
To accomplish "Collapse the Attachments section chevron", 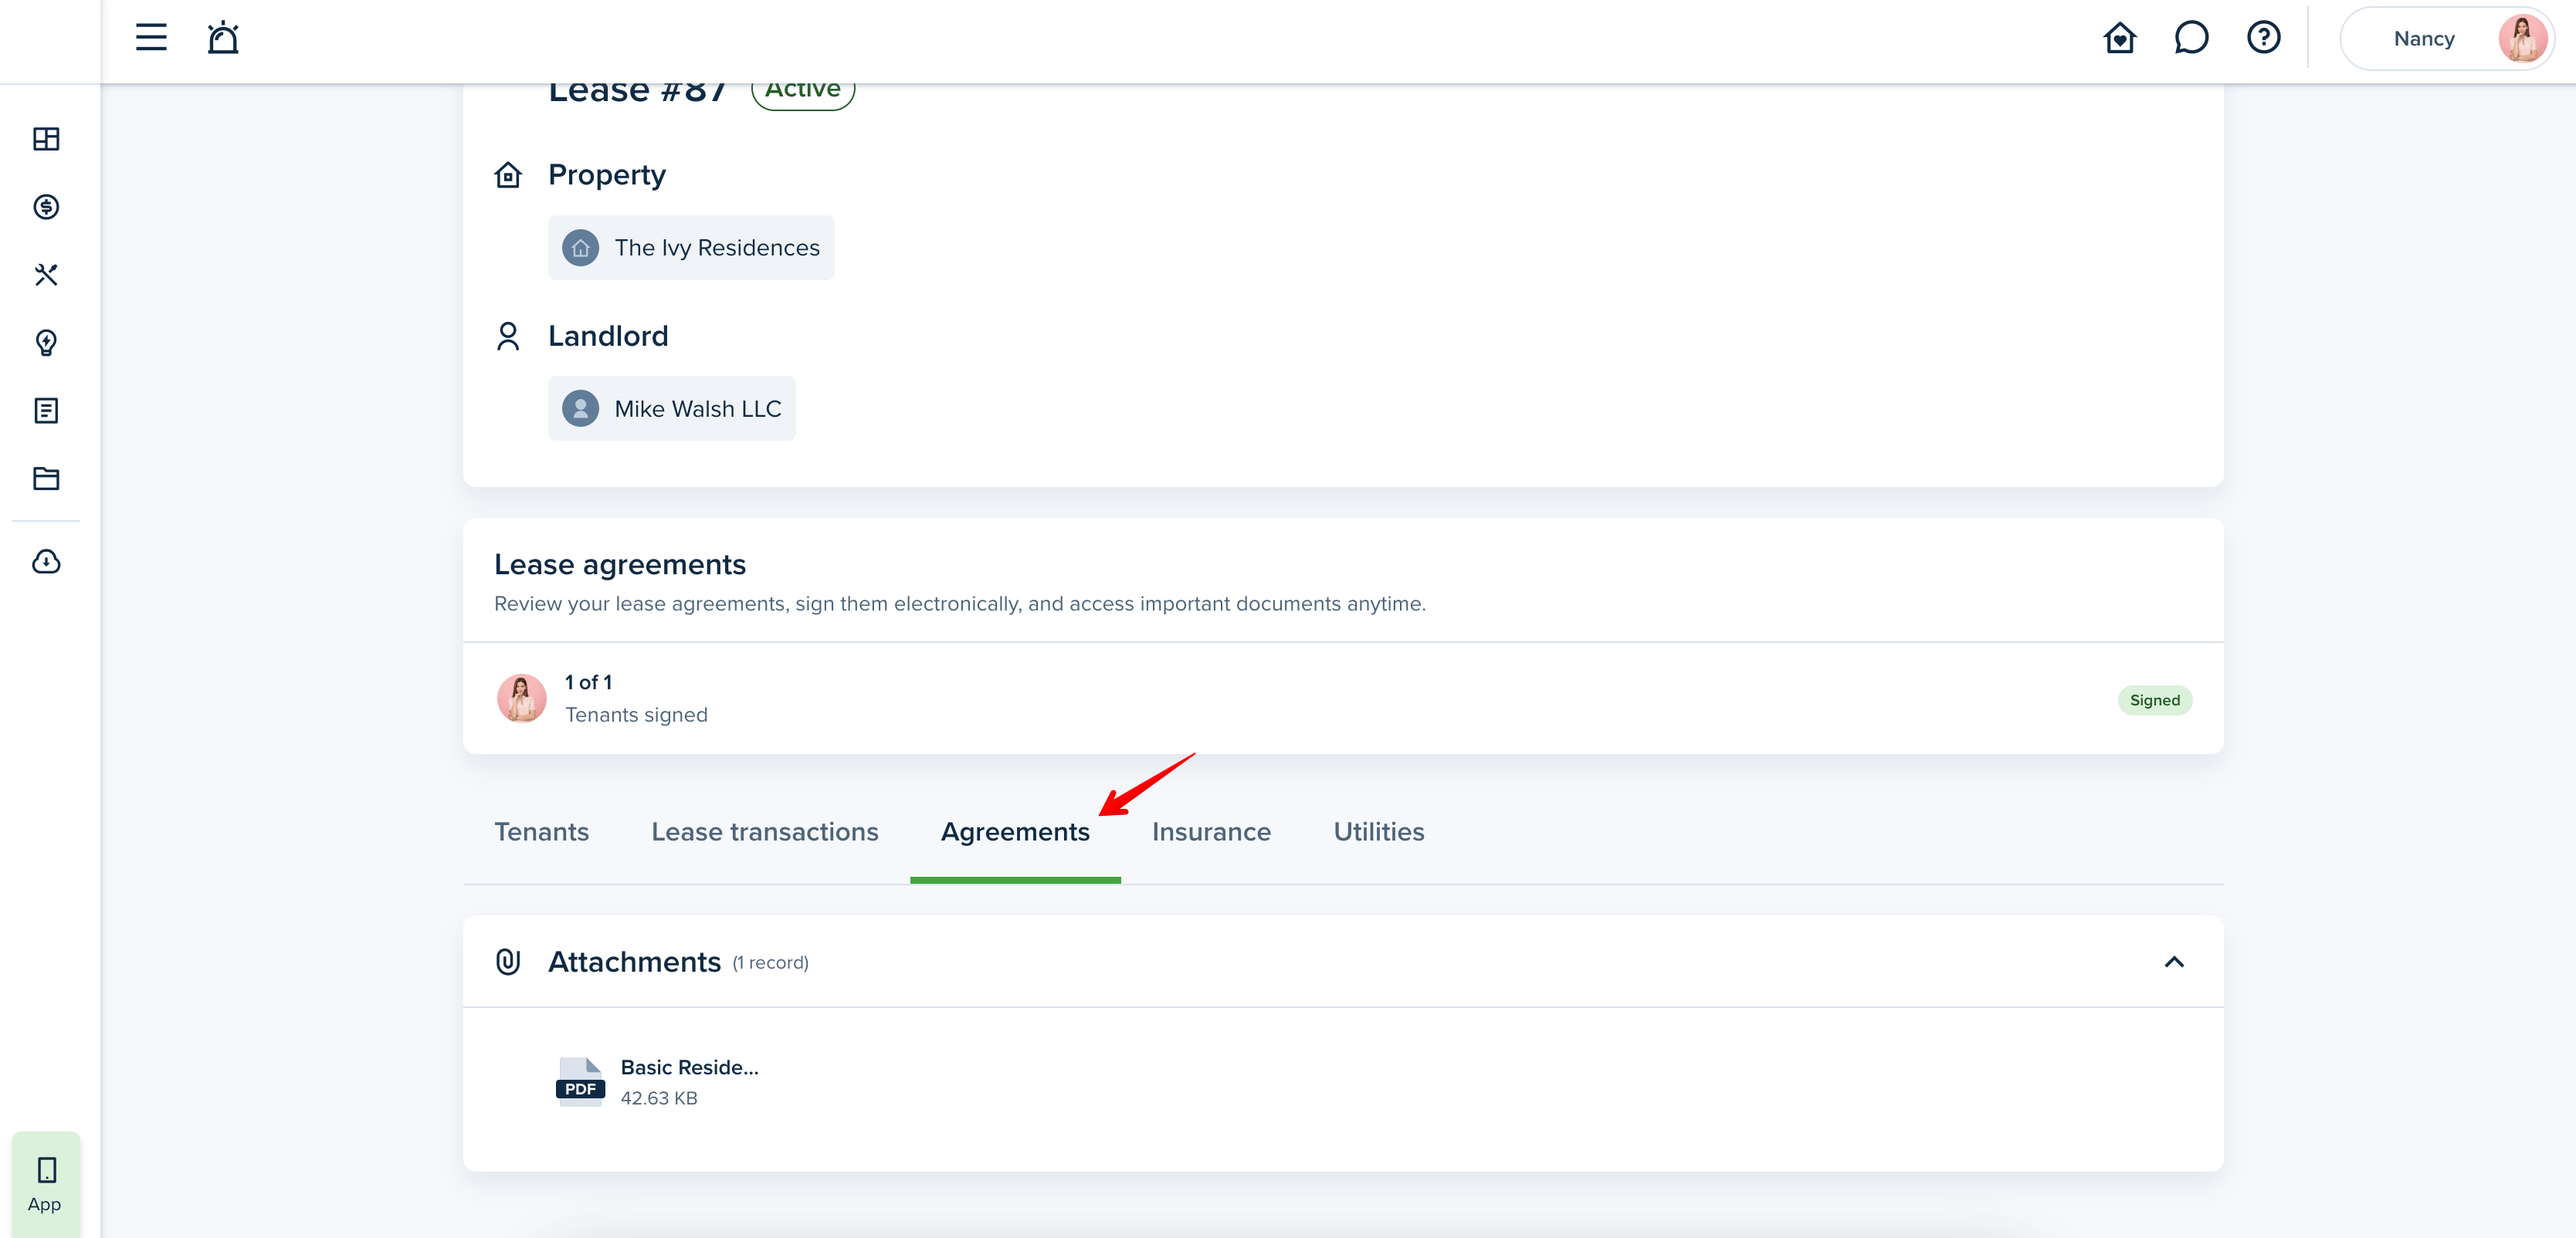I will (2173, 962).
